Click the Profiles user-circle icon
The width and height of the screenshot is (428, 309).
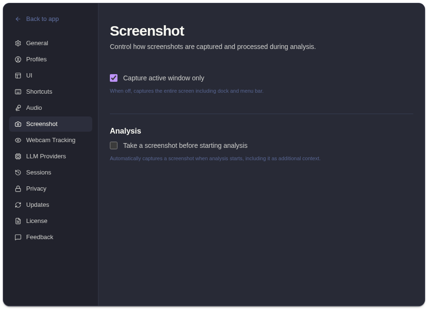(x=18, y=59)
